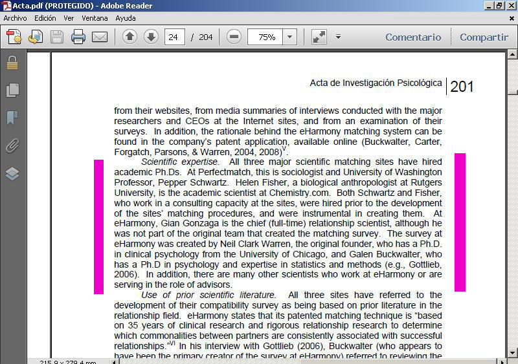Click the horizontal scrollbar right arrow

502,361
